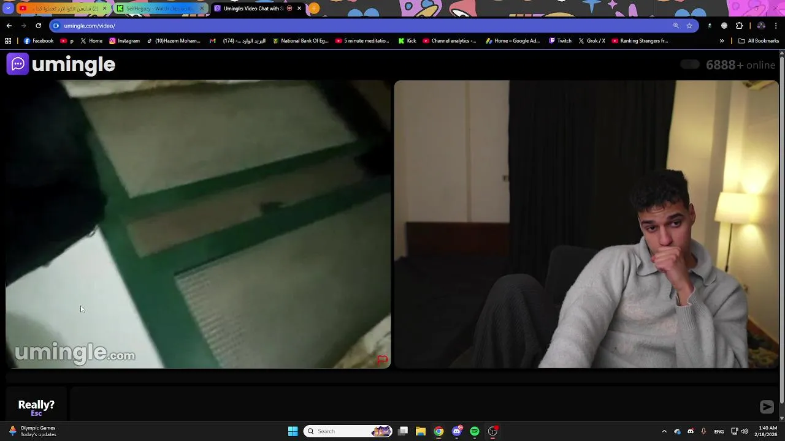Image resolution: width=785 pixels, height=441 pixels.
Task: Toggle the online status switch near 6888+
Action: pos(690,65)
